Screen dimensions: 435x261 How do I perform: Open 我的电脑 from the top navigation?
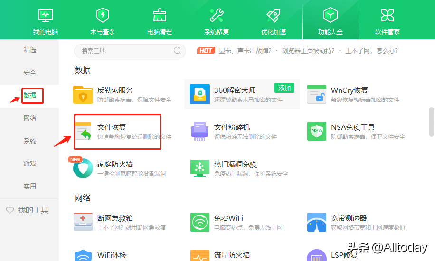46,22
